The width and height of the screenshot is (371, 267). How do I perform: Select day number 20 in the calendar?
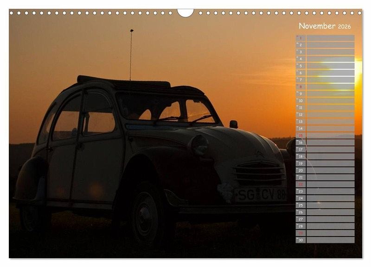pyautogui.click(x=301, y=170)
